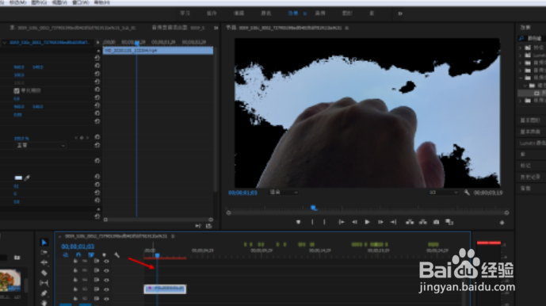Open Program Monitor settings wrench
546x306 pixels.
(x=467, y=193)
